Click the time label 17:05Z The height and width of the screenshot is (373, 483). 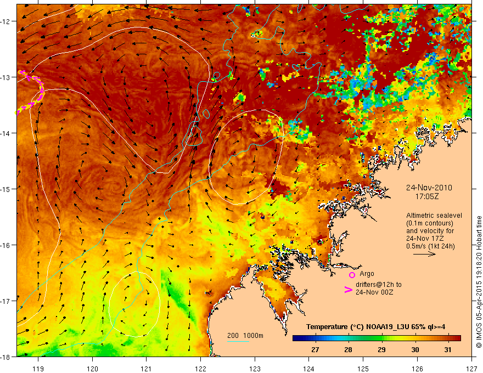pyautogui.click(x=426, y=196)
